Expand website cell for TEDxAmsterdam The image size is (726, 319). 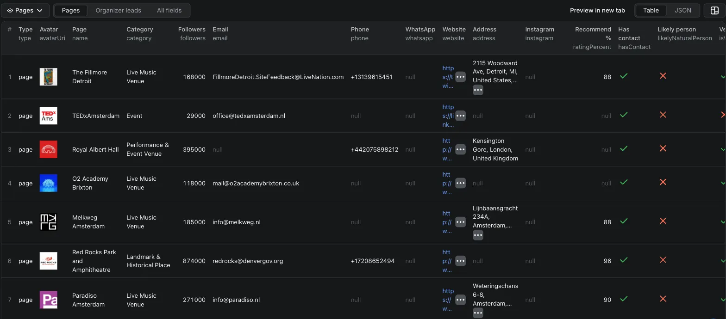(460, 116)
